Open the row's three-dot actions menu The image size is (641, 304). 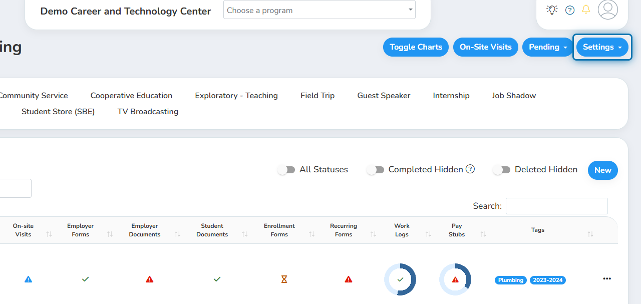[607, 278]
